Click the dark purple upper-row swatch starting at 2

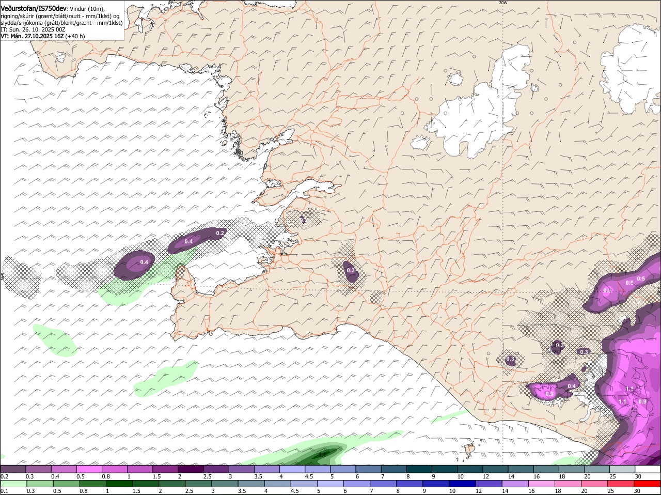191,469
